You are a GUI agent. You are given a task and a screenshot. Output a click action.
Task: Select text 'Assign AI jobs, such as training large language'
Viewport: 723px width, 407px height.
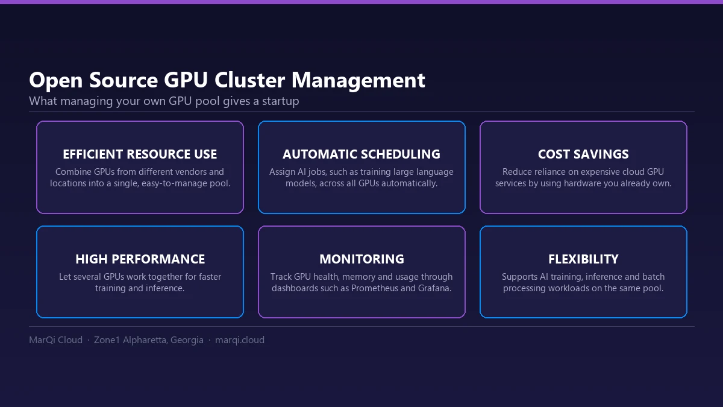pos(361,172)
